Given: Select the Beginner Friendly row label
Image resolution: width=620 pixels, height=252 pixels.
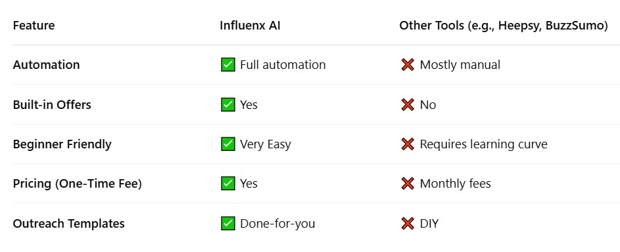Looking at the screenshot, I should click(x=62, y=144).
